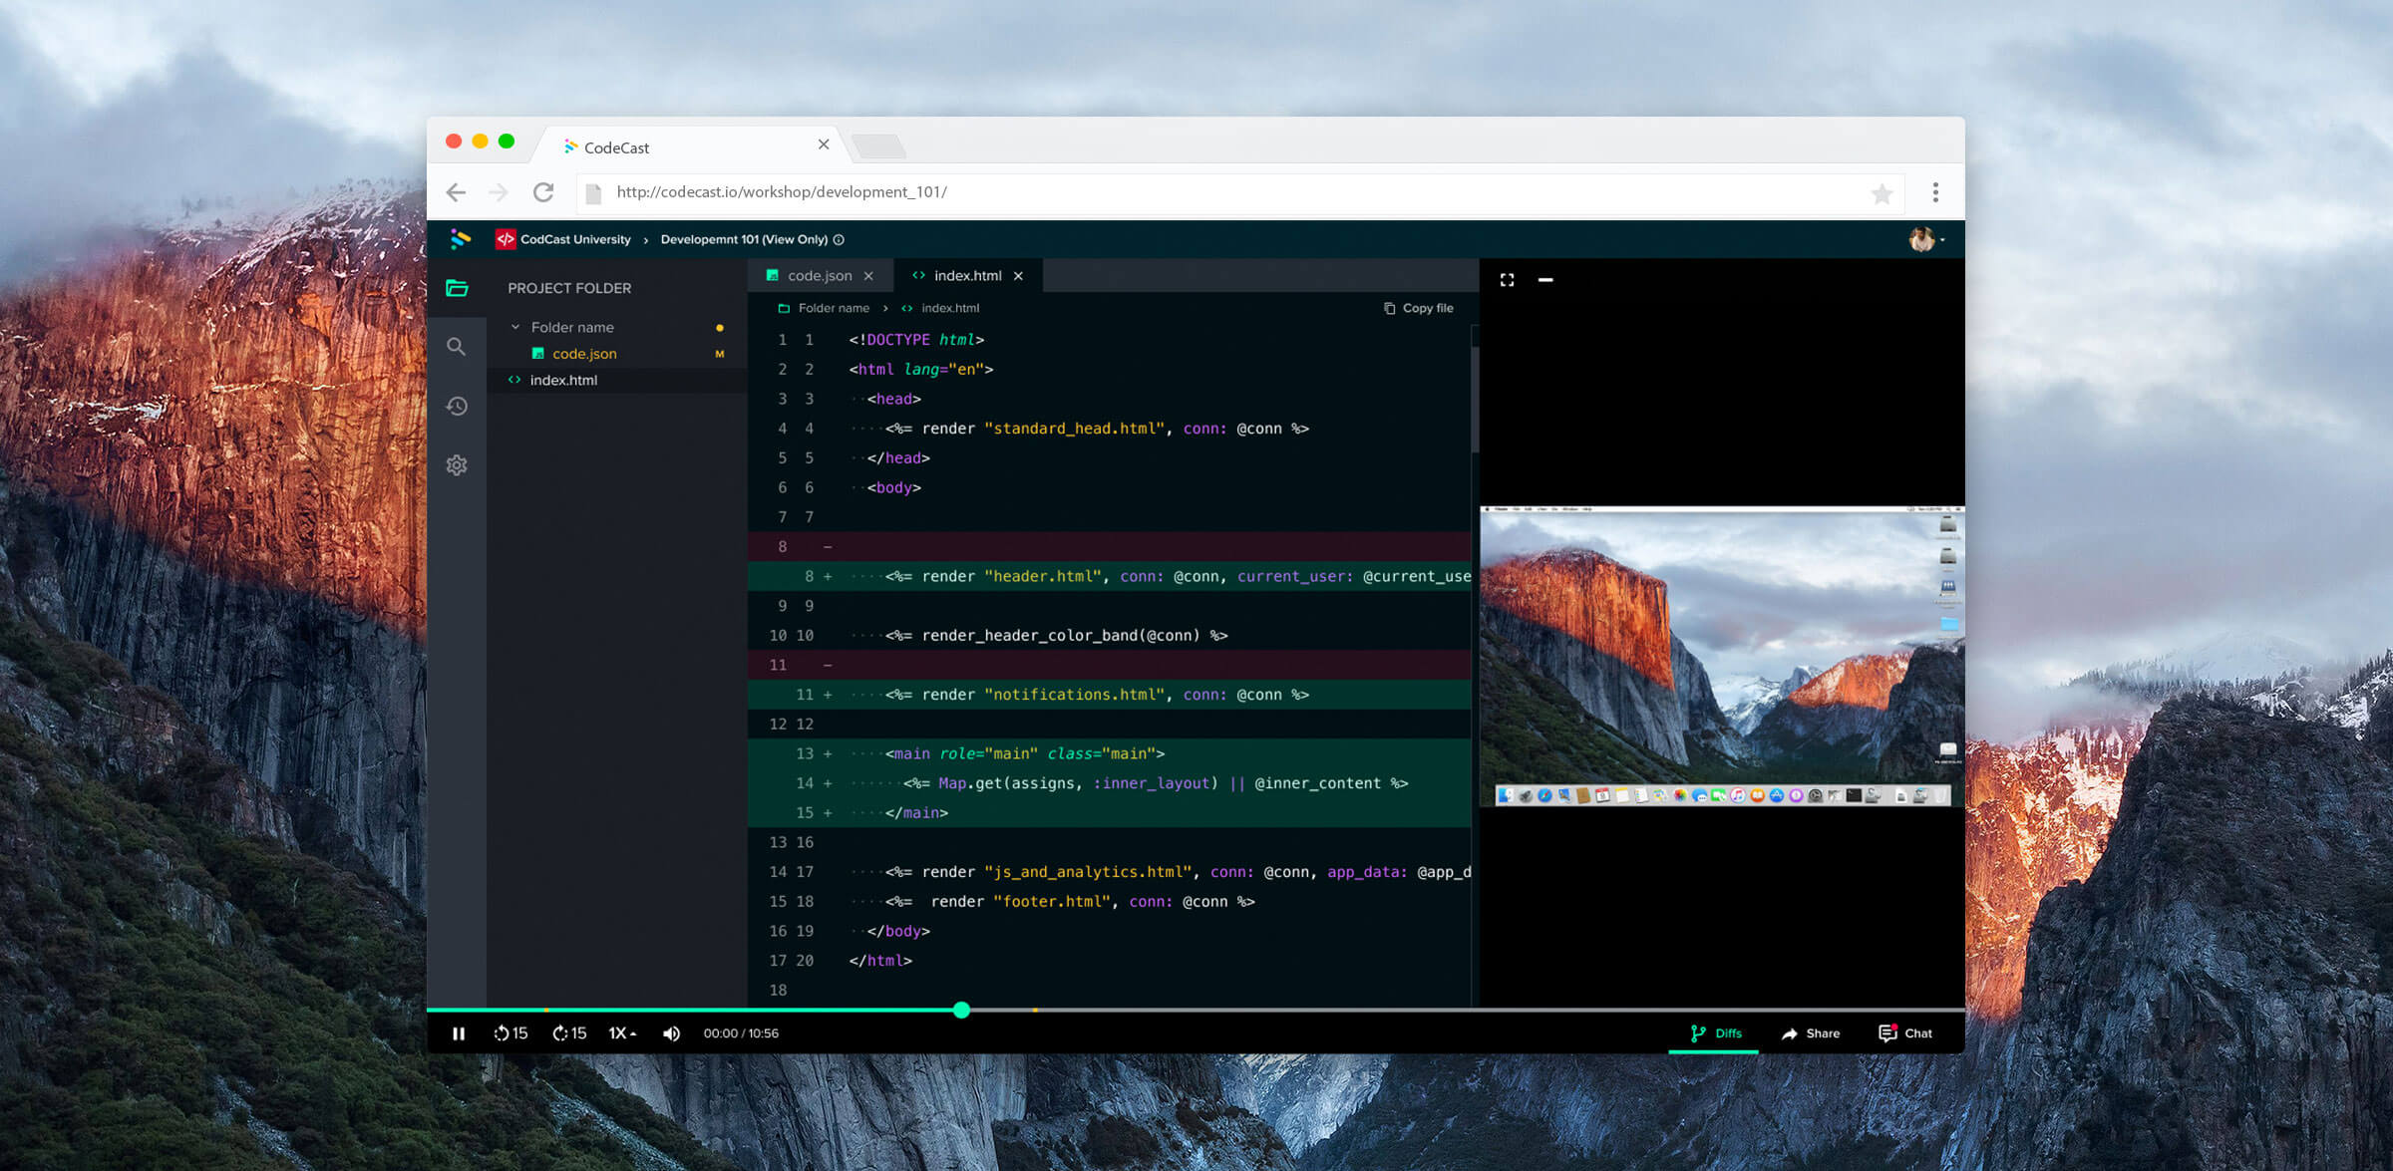
Task: Mute audio with the speaker icon
Action: pos(671,1033)
